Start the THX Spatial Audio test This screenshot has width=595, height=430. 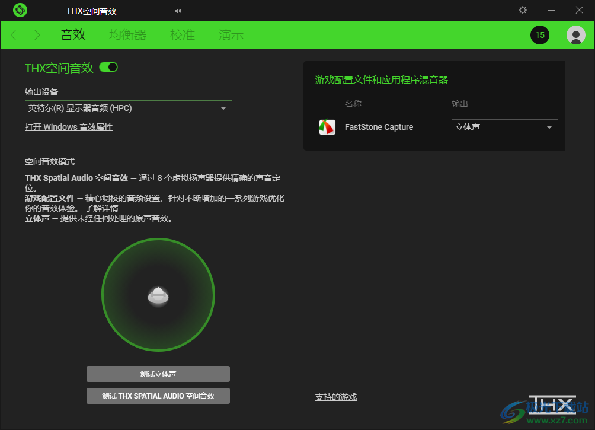point(158,396)
